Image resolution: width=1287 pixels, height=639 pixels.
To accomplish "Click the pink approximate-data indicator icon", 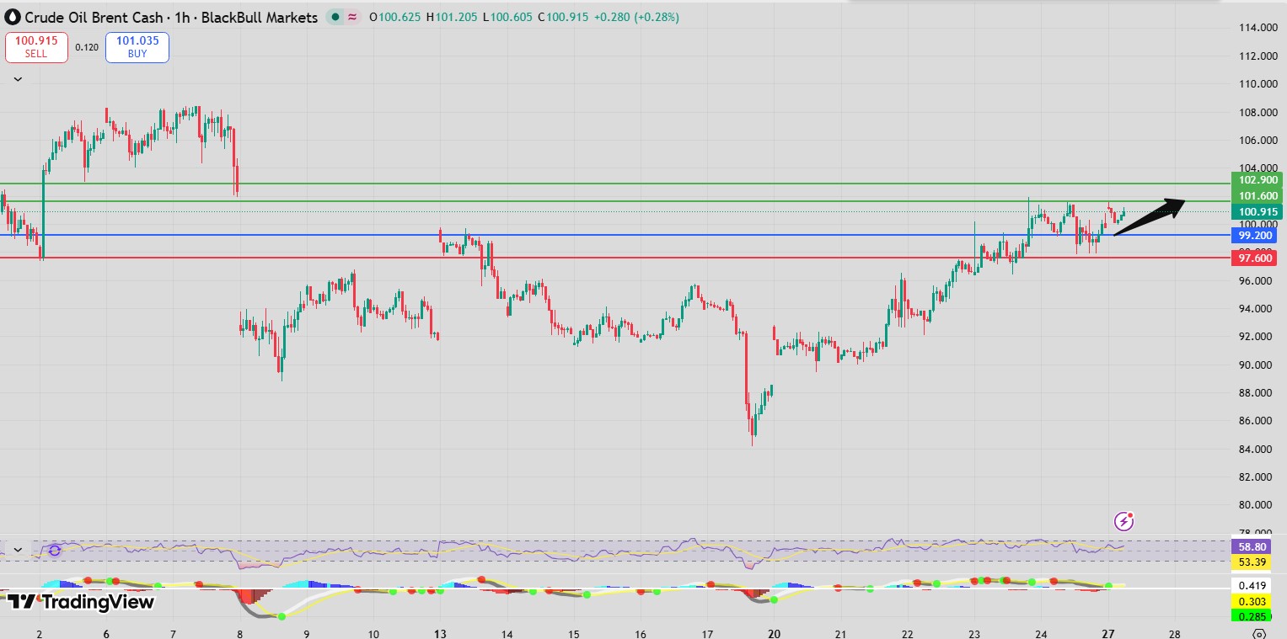I will (351, 17).
